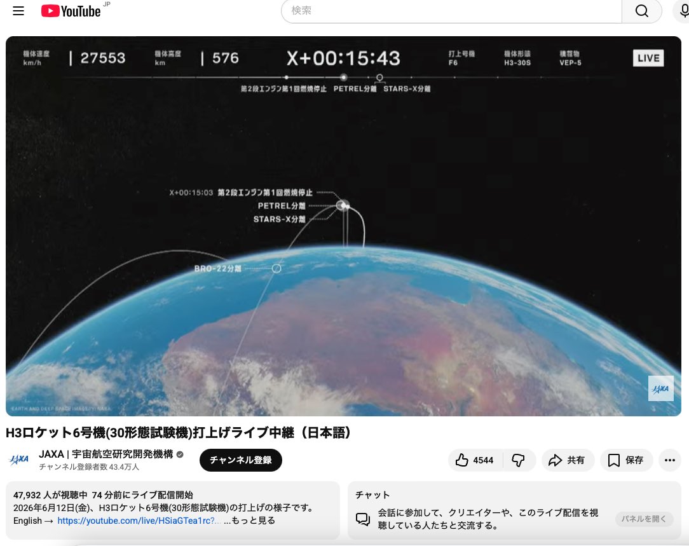Click the video title H3ロケット6号機
This screenshot has width=689, height=546.
click(x=178, y=433)
